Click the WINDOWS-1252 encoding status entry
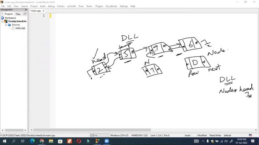The height and width of the screenshot is (145, 259). pos(140,135)
